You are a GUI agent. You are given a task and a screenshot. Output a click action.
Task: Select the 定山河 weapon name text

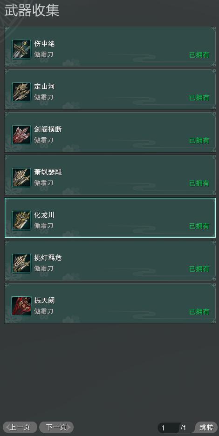click(45, 87)
